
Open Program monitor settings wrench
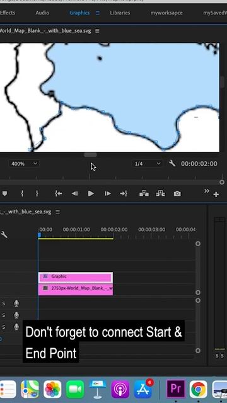pos(172,163)
